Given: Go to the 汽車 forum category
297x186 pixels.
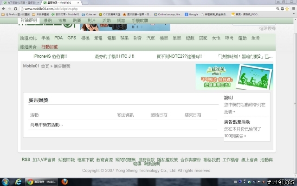Looking at the screenshot, I should (x=150, y=38).
